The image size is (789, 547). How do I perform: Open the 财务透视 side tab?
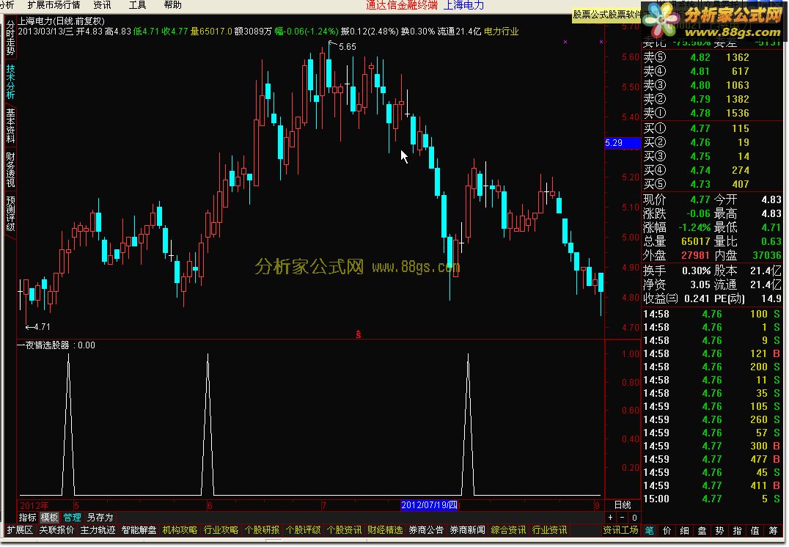(x=10, y=169)
